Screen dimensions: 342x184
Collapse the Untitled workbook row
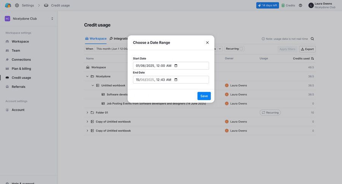pyautogui.click(x=92, y=85)
